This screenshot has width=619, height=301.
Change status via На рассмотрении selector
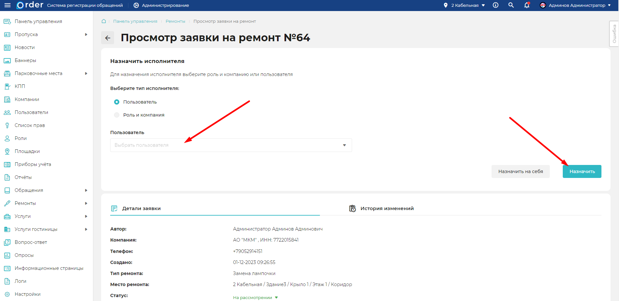[x=255, y=297]
